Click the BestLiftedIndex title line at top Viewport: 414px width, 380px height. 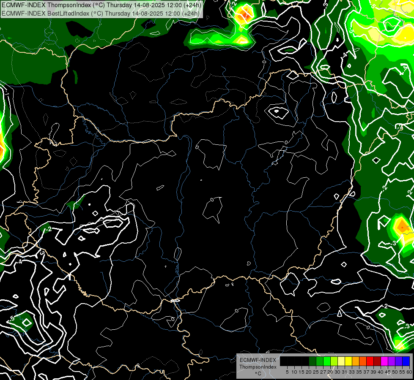pyautogui.click(x=101, y=14)
